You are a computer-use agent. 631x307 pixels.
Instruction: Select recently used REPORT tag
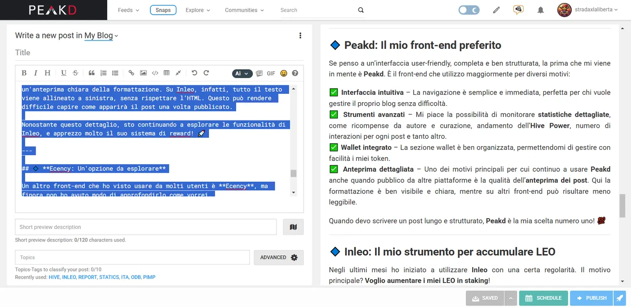point(87,277)
